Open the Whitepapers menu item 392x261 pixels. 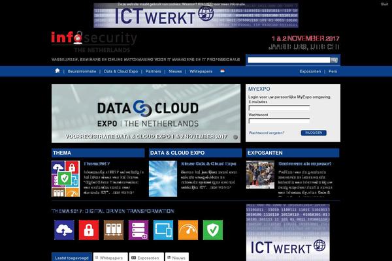pos(201,71)
